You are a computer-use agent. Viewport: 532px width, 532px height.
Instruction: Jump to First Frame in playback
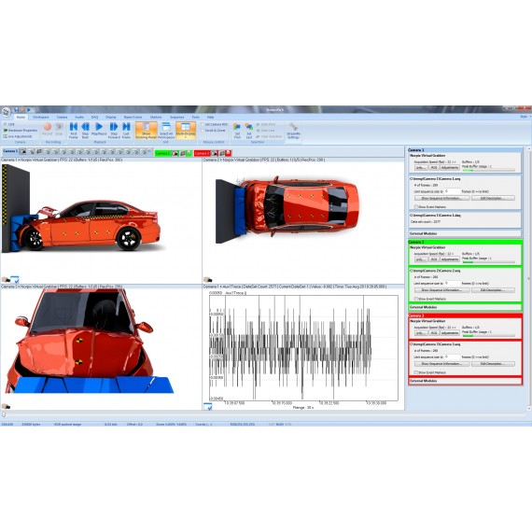[x=74, y=131]
